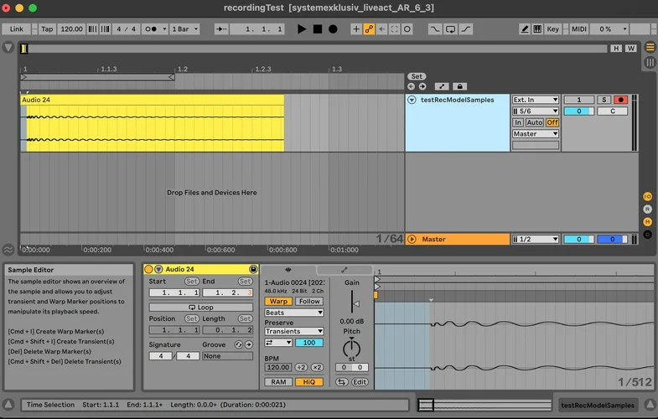The width and height of the screenshot is (658, 419).
Task: Click the Draw Mode pencil icon
Action: [x=524, y=28]
